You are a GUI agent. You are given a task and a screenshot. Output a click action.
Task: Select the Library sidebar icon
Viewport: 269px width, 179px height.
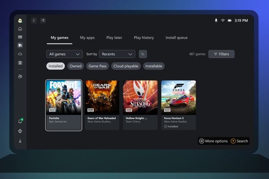click(20, 45)
